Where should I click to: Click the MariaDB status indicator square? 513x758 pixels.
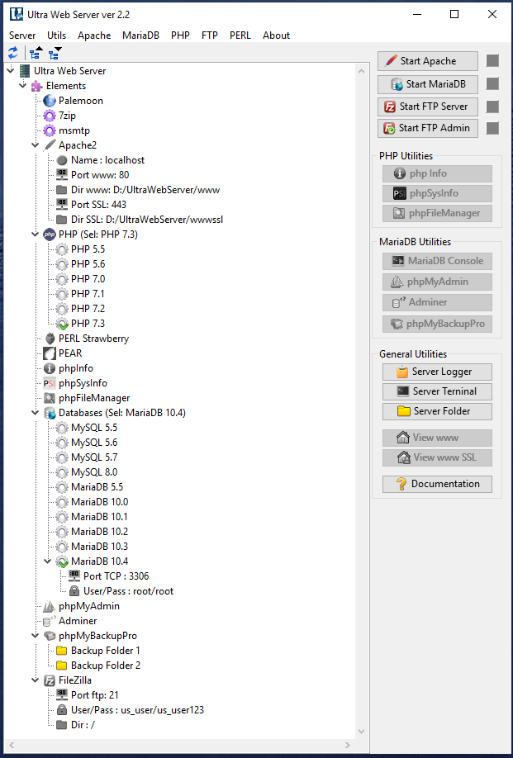pyautogui.click(x=492, y=83)
